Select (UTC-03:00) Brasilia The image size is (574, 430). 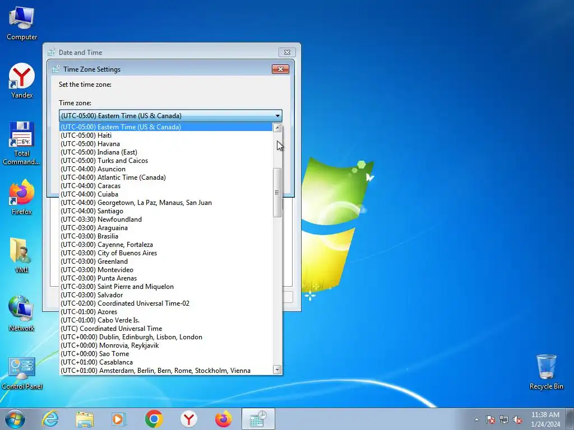tap(166, 236)
